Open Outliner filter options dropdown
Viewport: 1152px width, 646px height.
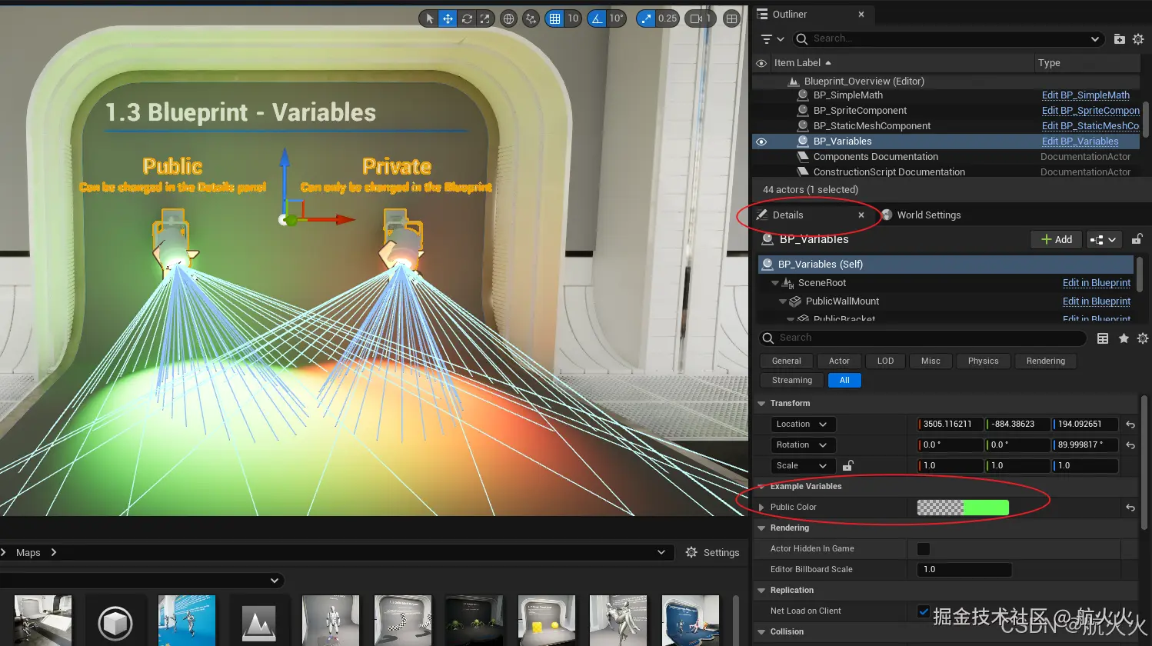coord(771,38)
